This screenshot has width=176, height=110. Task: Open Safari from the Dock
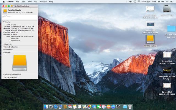click(x=56, y=106)
